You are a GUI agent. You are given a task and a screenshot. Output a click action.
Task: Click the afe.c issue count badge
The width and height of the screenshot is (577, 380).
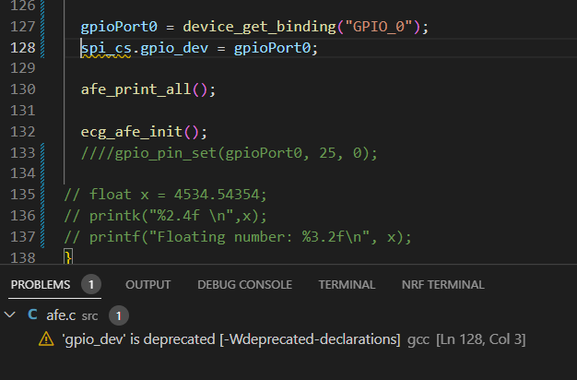point(119,315)
